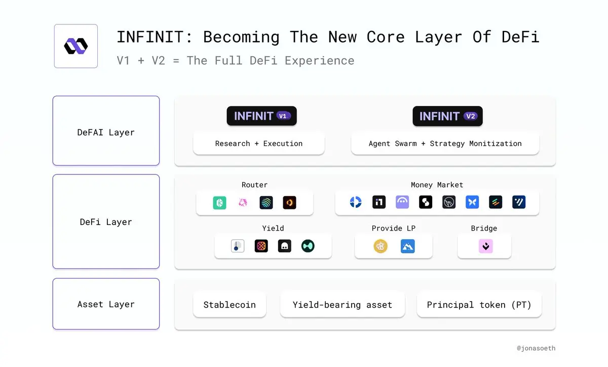Screen dimensions: 608x367
Task: Click the blue segmented-circle icon in Money Market
Action: [x=356, y=202]
